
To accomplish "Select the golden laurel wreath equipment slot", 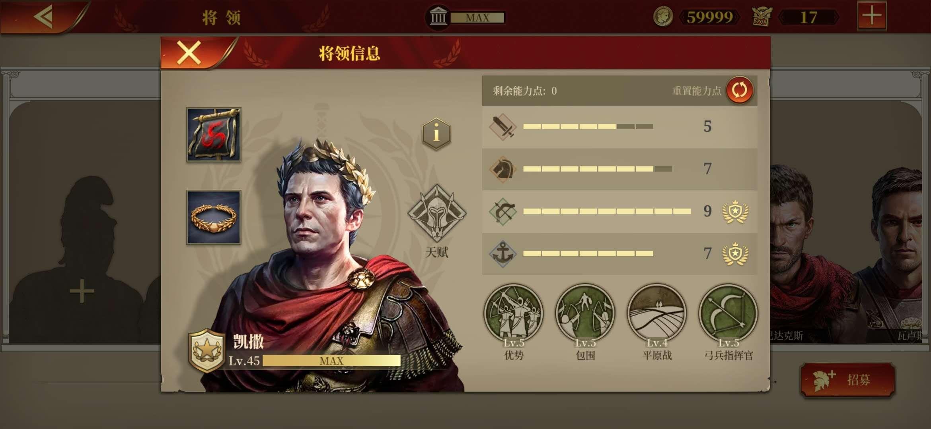I will click(214, 217).
